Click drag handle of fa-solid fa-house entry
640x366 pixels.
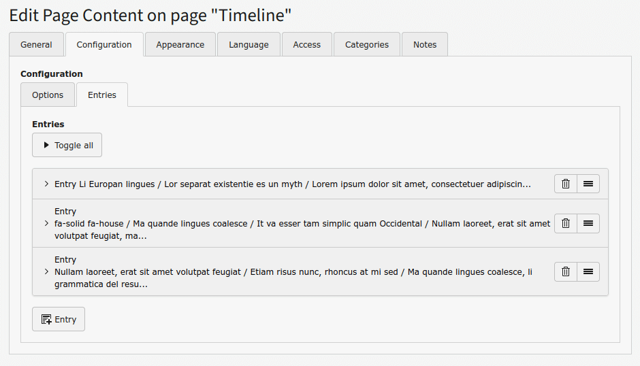point(588,223)
